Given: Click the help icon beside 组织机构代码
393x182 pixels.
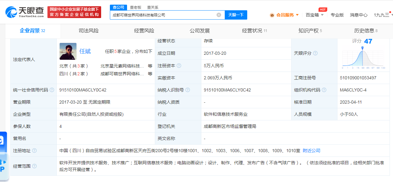Looking at the screenshot, I should [x=324, y=90].
